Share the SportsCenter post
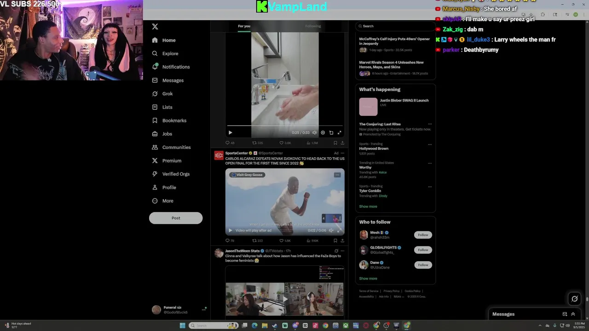The height and width of the screenshot is (331, 589). click(x=342, y=240)
